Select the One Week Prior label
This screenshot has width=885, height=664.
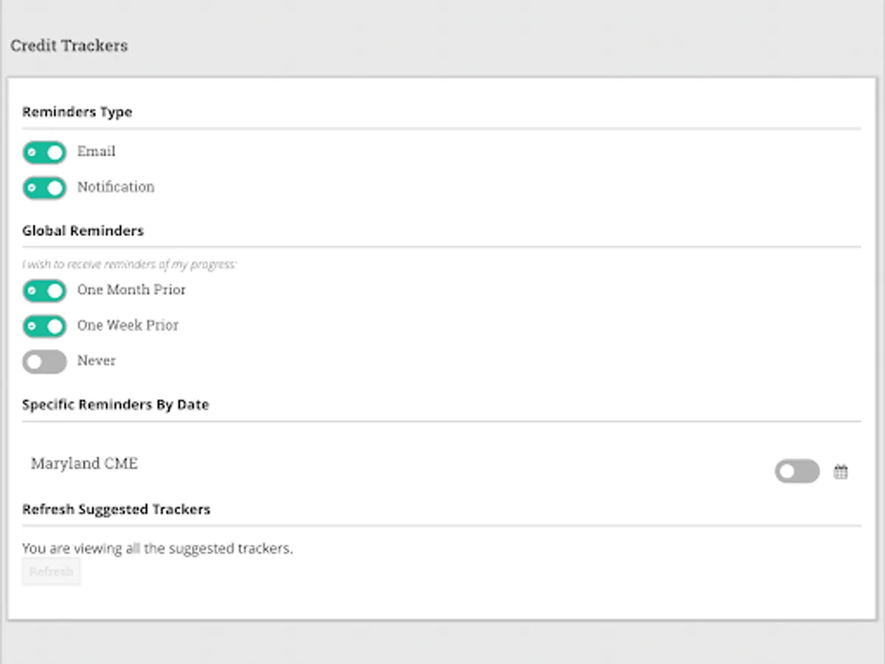[x=128, y=325]
